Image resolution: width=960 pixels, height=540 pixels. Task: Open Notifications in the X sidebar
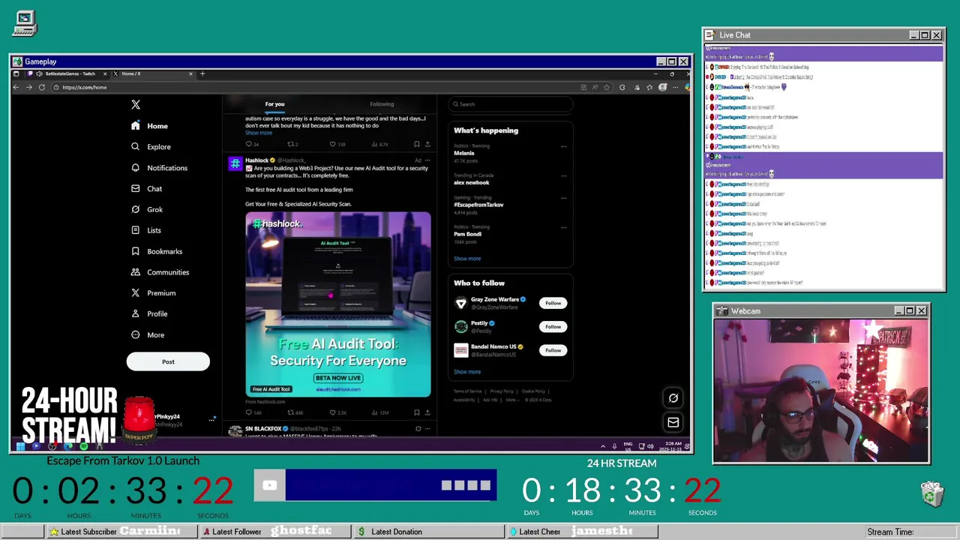(159, 168)
